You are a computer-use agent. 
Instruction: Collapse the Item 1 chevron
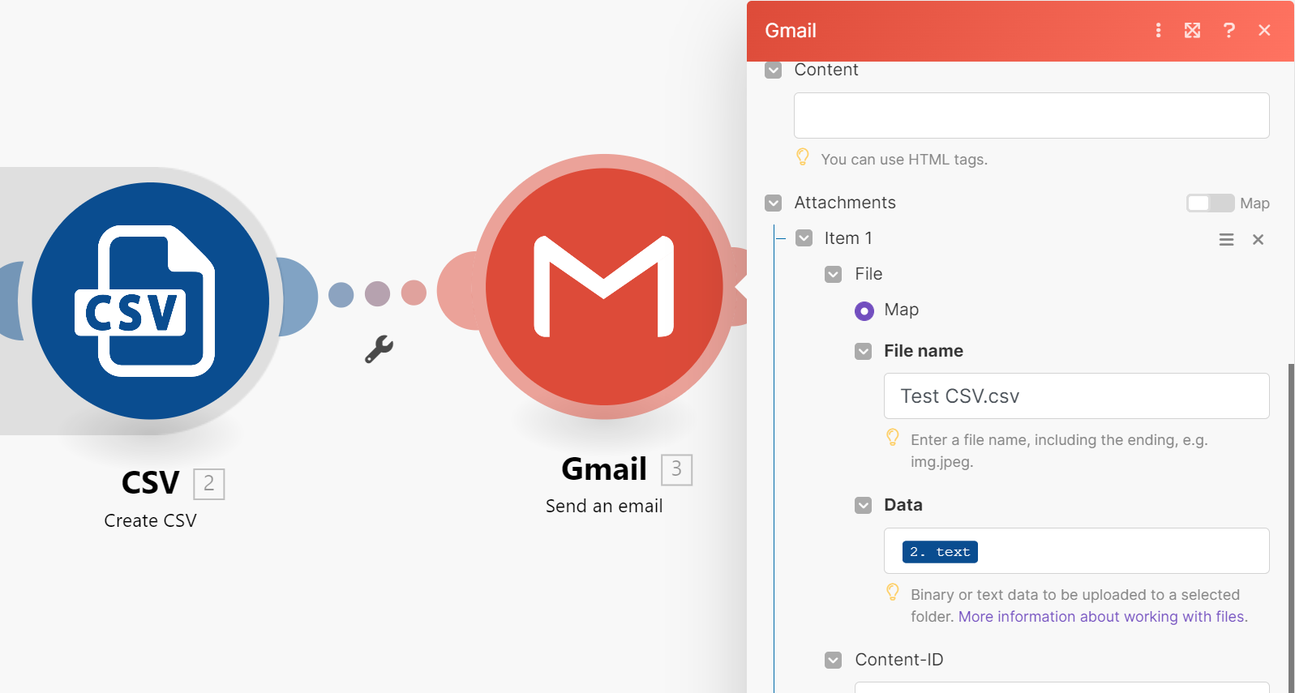pos(804,238)
